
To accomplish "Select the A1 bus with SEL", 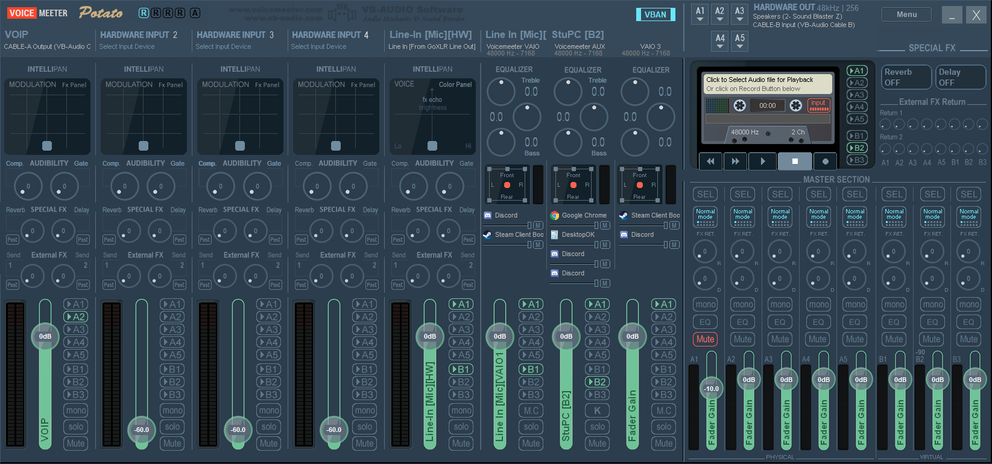I will 705,194.
